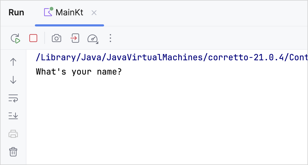Stop the running process
The width and height of the screenshot is (308, 165).
(x=33, y=38)
